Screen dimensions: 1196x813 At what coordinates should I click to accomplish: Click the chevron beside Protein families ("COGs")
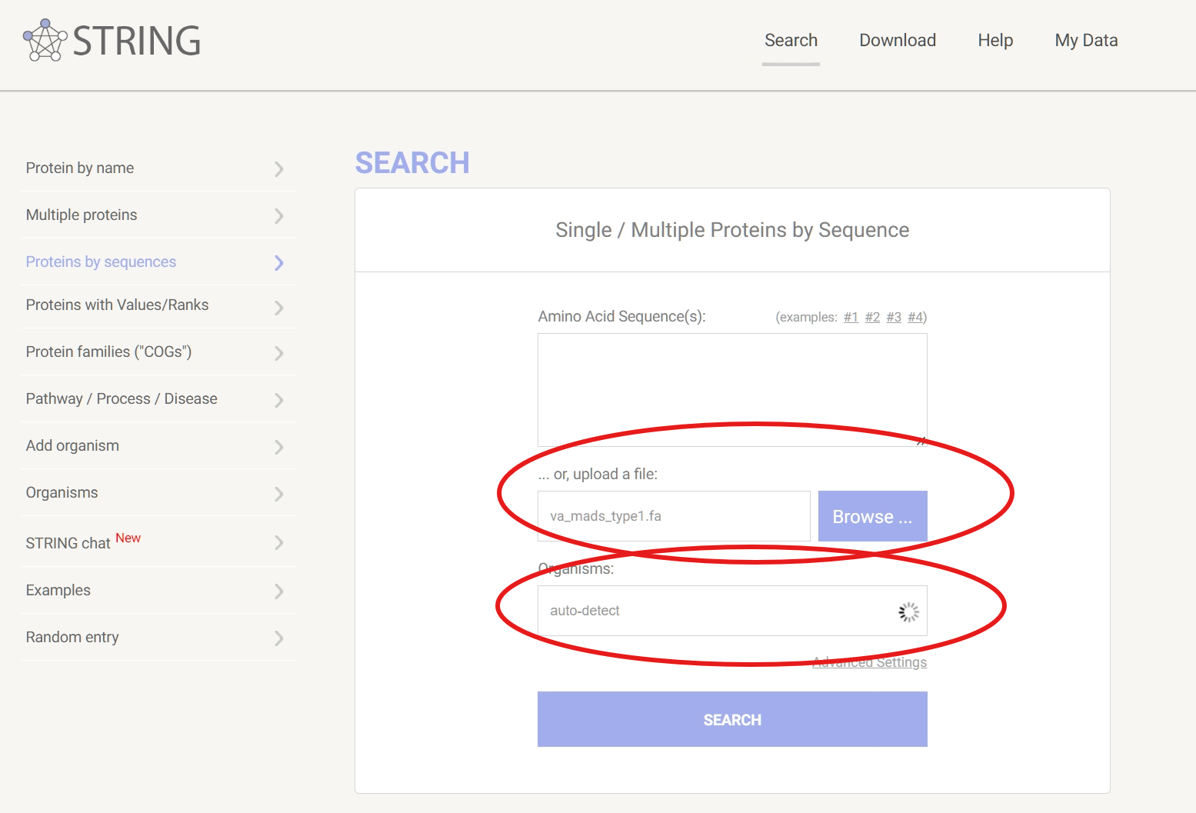pos(279,353)
